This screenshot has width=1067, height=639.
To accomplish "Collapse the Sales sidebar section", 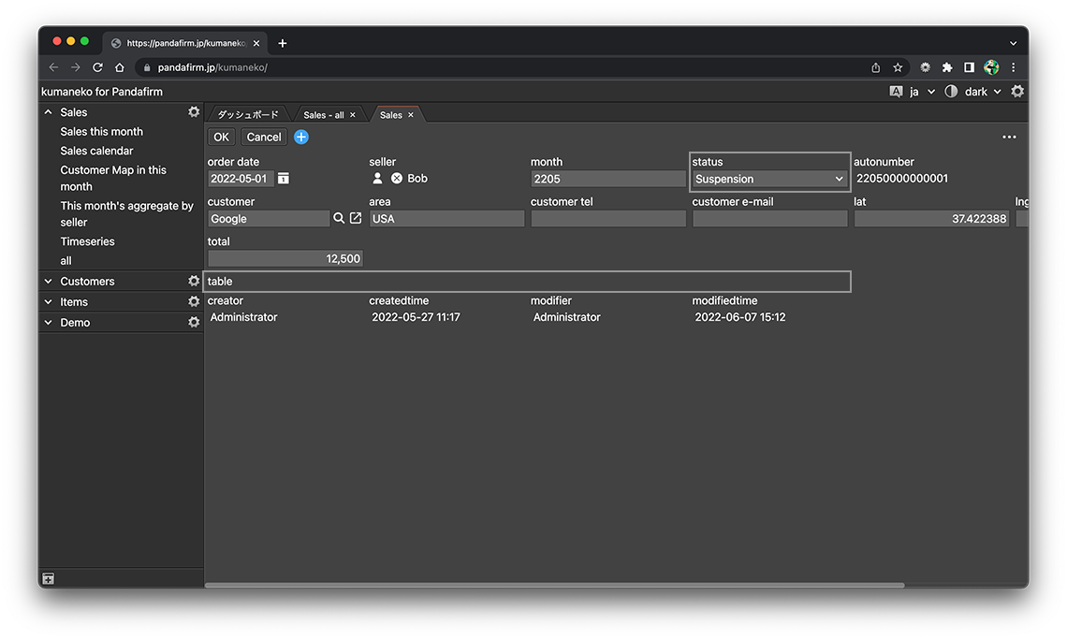I will (x=49, y=112).
